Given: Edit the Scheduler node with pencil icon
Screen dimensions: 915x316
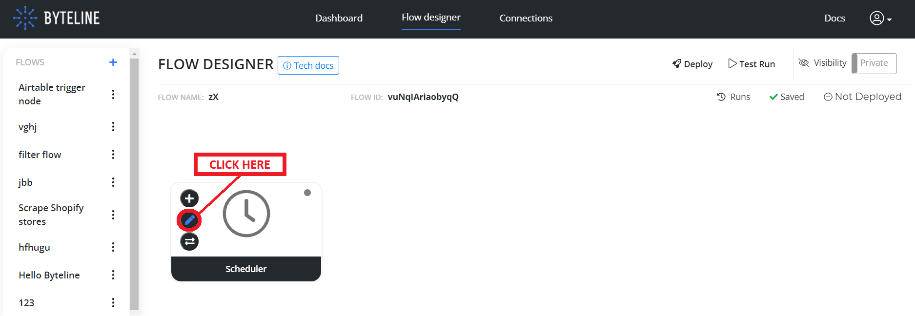Looking at the screenshot, I should click(189, 220).
